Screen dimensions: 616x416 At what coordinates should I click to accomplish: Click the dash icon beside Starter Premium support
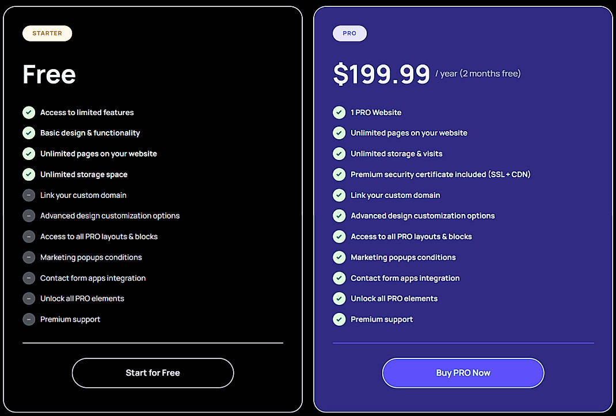(29, 319)
